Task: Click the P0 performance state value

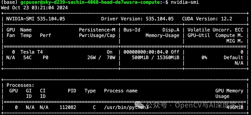Action: coord(45,57)
